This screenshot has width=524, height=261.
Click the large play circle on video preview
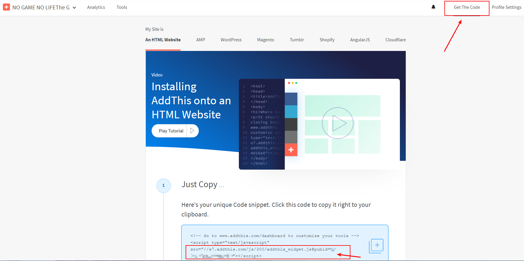click(x=338, y=123)
